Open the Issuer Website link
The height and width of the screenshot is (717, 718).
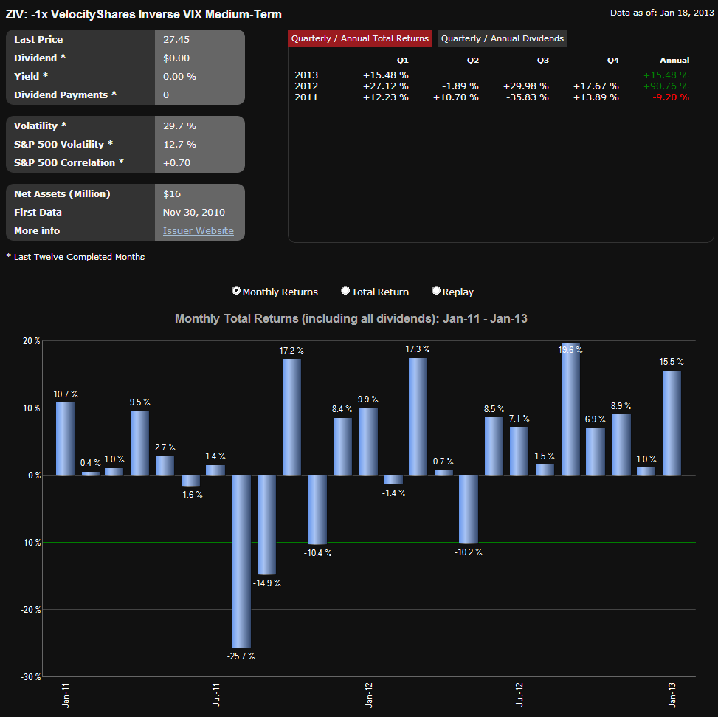(x=199, y=231)
